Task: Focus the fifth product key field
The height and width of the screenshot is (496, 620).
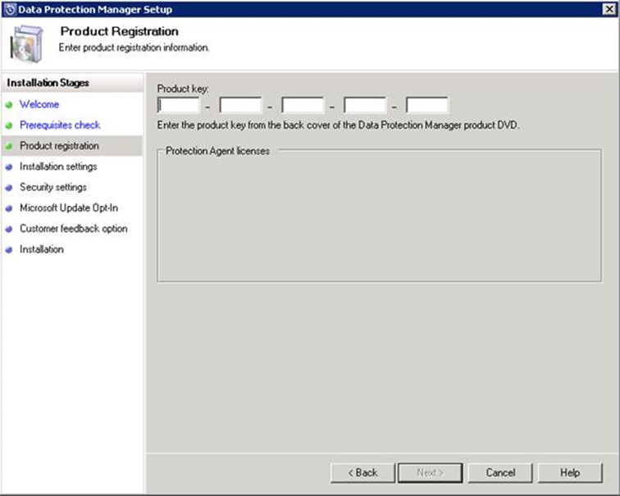Action: coord(427,106)
